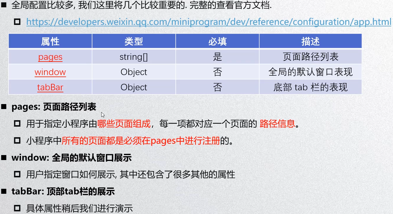Select the '类型' table header cell

(x=134, y=41)
